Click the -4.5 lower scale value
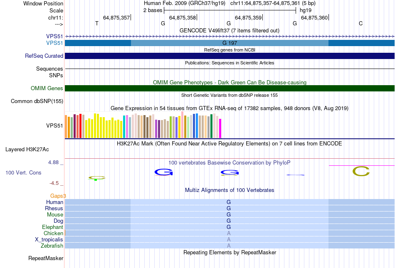The width and height of the screenshot is (395, 268). pos(54,183)
